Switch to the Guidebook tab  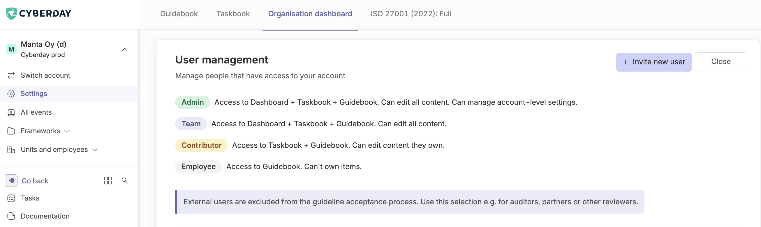(x=179, y=14)
